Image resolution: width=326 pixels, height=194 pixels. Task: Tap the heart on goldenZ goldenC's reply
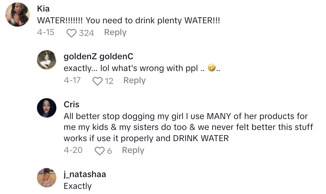point(97,81)
